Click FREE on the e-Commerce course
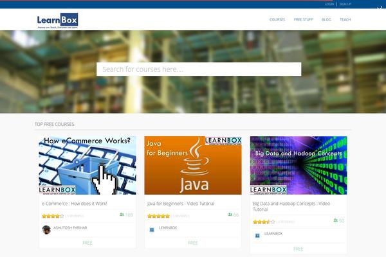This screenshot has width=386, height=257. pos(87,243)
